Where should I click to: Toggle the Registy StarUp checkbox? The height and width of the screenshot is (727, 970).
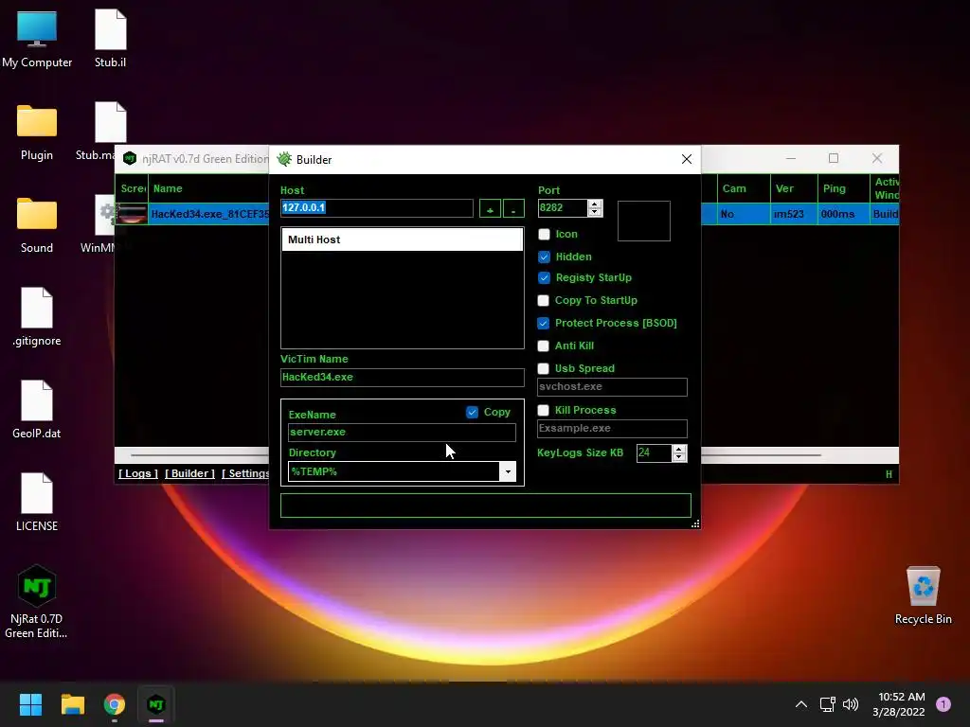click(x=544, y=277)
